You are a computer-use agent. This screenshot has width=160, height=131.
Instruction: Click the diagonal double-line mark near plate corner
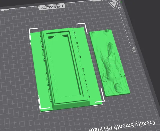coord(120,7)
